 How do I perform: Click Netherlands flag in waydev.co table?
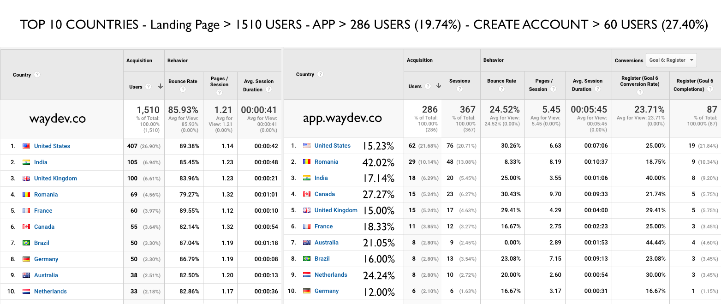pos(26,292)
